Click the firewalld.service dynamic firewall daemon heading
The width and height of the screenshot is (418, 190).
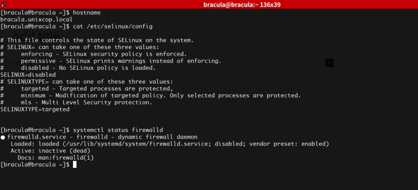[102, 137]
